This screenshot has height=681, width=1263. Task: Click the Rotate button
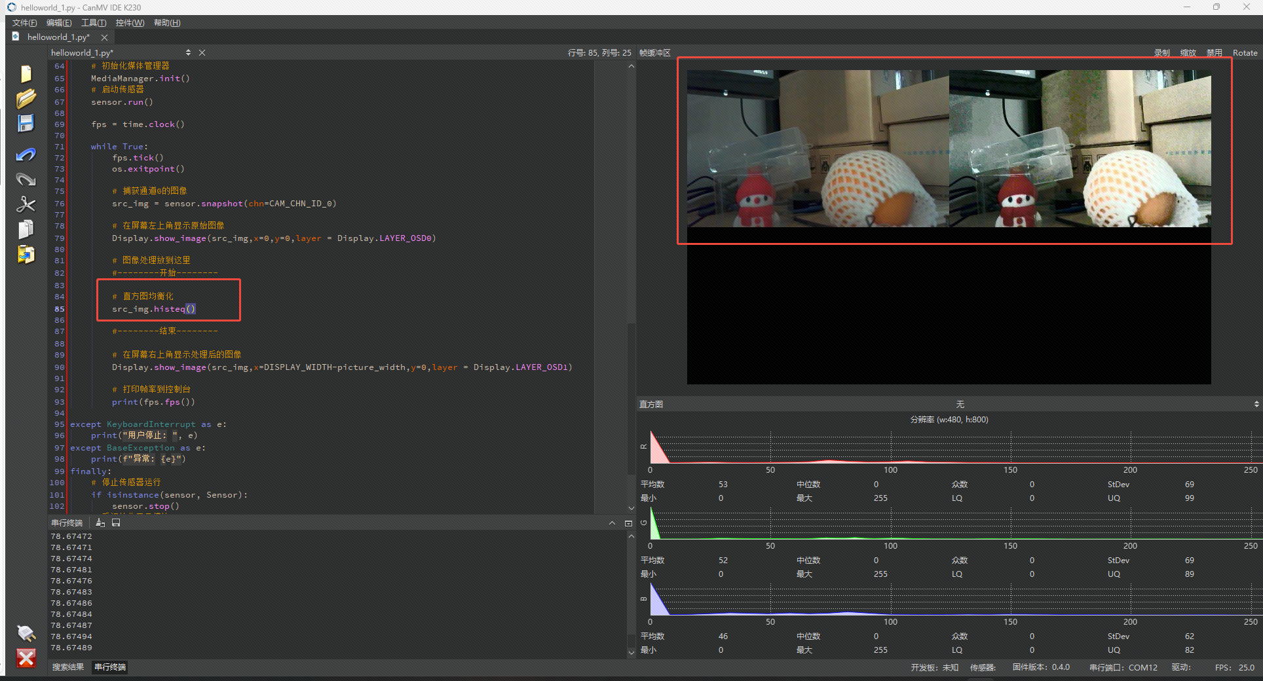(x=1245, y=53)
